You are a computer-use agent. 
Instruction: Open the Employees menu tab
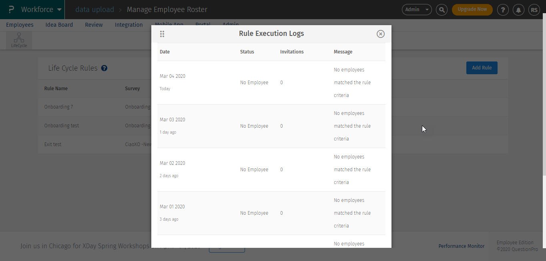click(20, 25)
